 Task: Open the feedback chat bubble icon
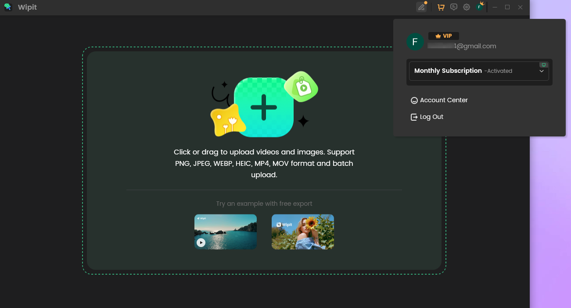click(x=454, y=7)
